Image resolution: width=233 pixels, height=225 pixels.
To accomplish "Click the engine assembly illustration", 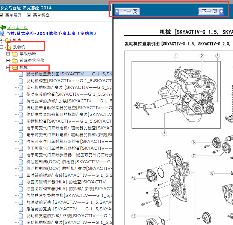I will (176, 95).
